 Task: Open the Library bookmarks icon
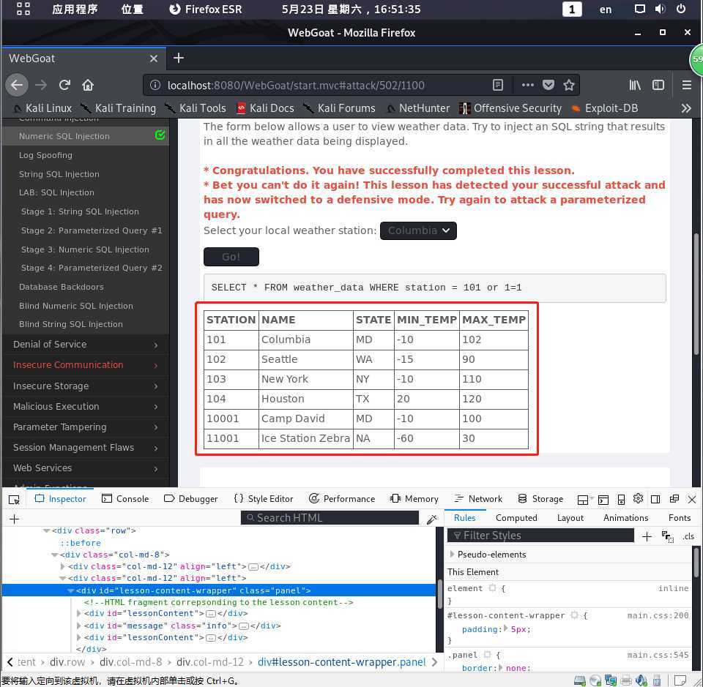click(x=635, y=85)
